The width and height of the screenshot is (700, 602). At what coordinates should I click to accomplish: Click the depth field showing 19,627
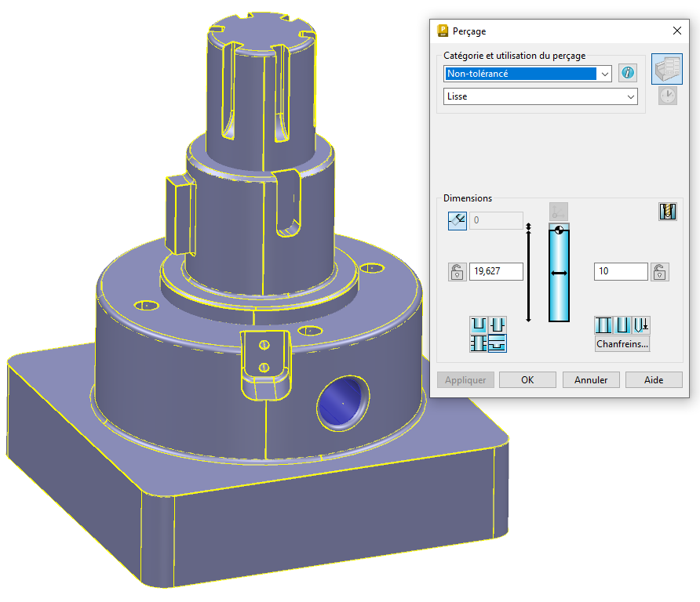pyautogui.click(x=496, y=272)
